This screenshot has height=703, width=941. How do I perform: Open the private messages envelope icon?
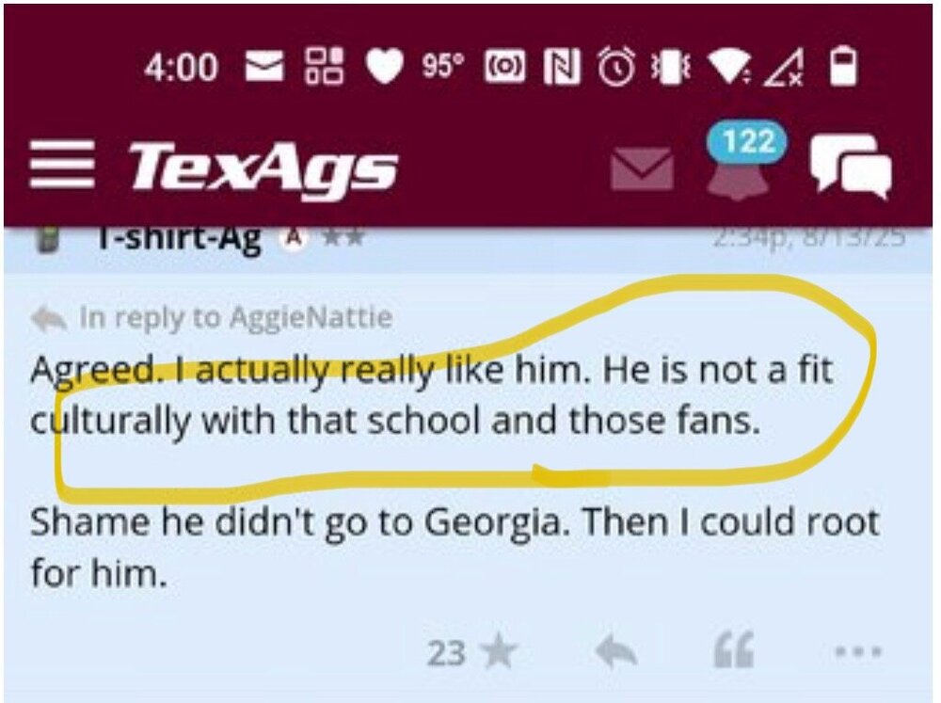642,169
